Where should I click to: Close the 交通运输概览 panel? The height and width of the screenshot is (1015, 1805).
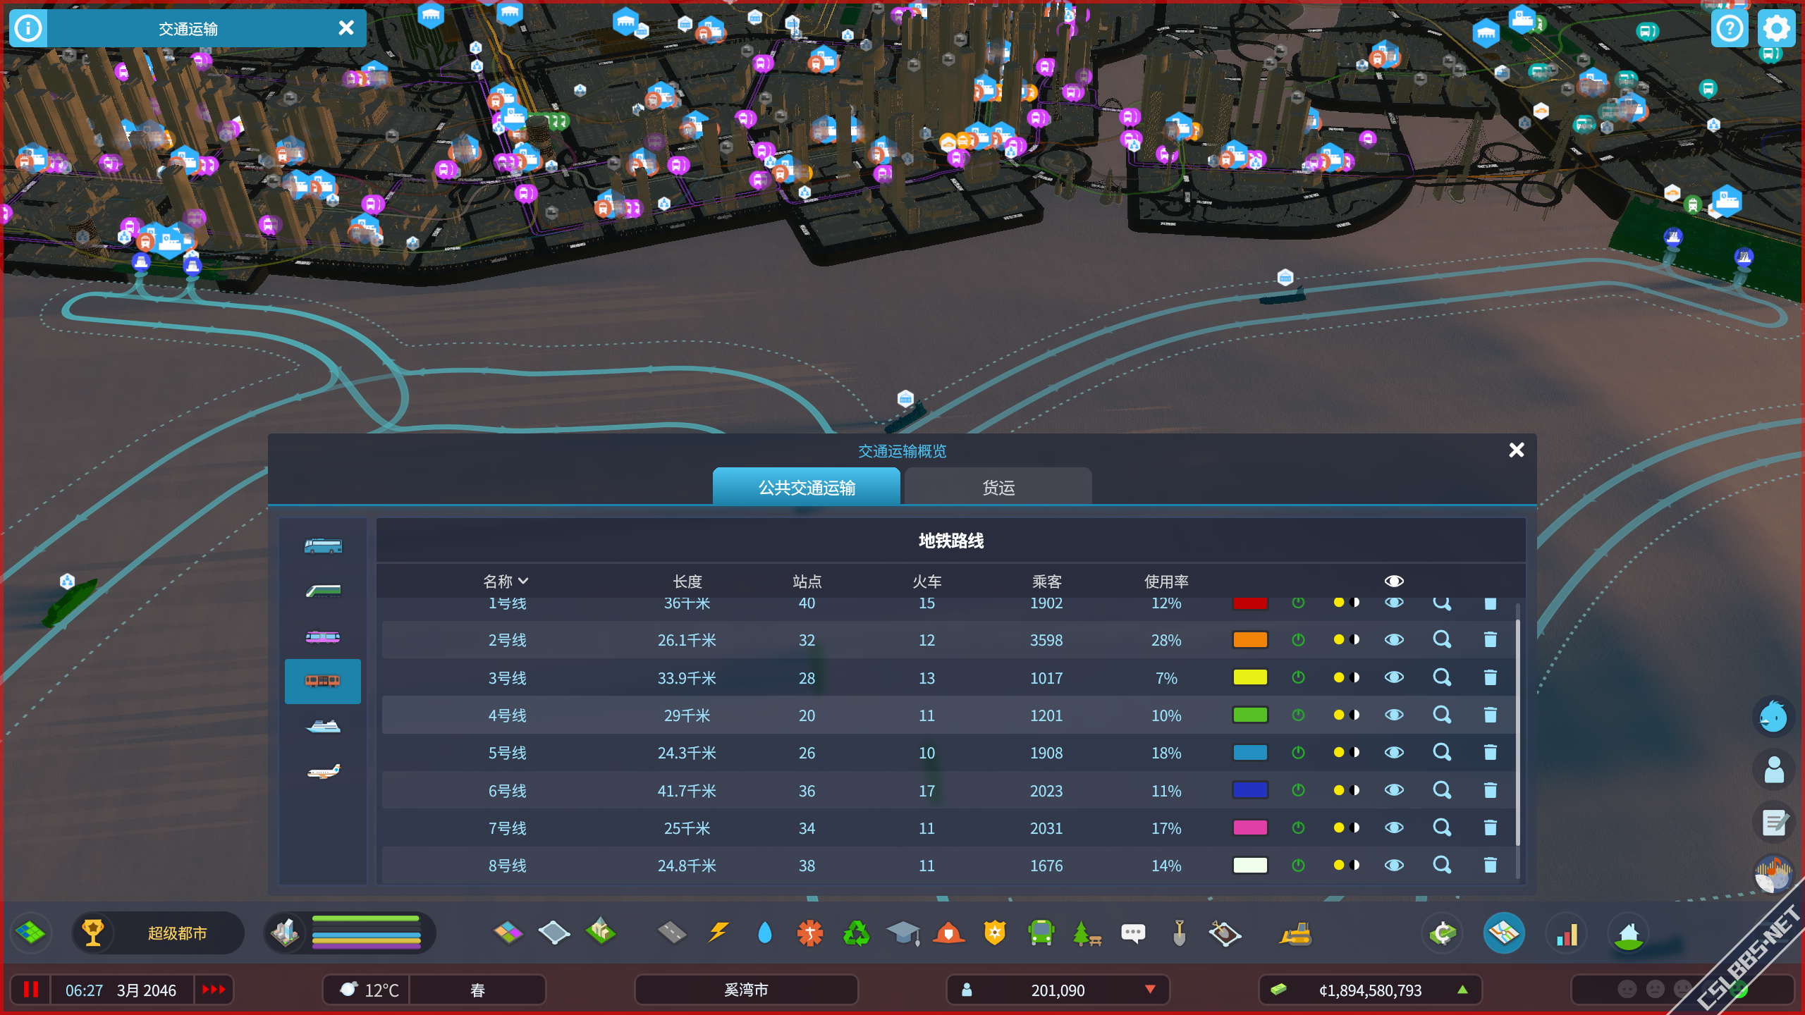point(1517,450)
